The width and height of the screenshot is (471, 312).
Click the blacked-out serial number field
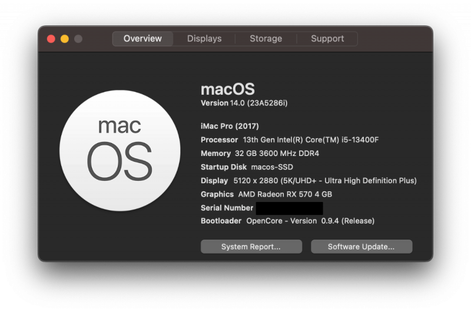click(x=289, y=208)
